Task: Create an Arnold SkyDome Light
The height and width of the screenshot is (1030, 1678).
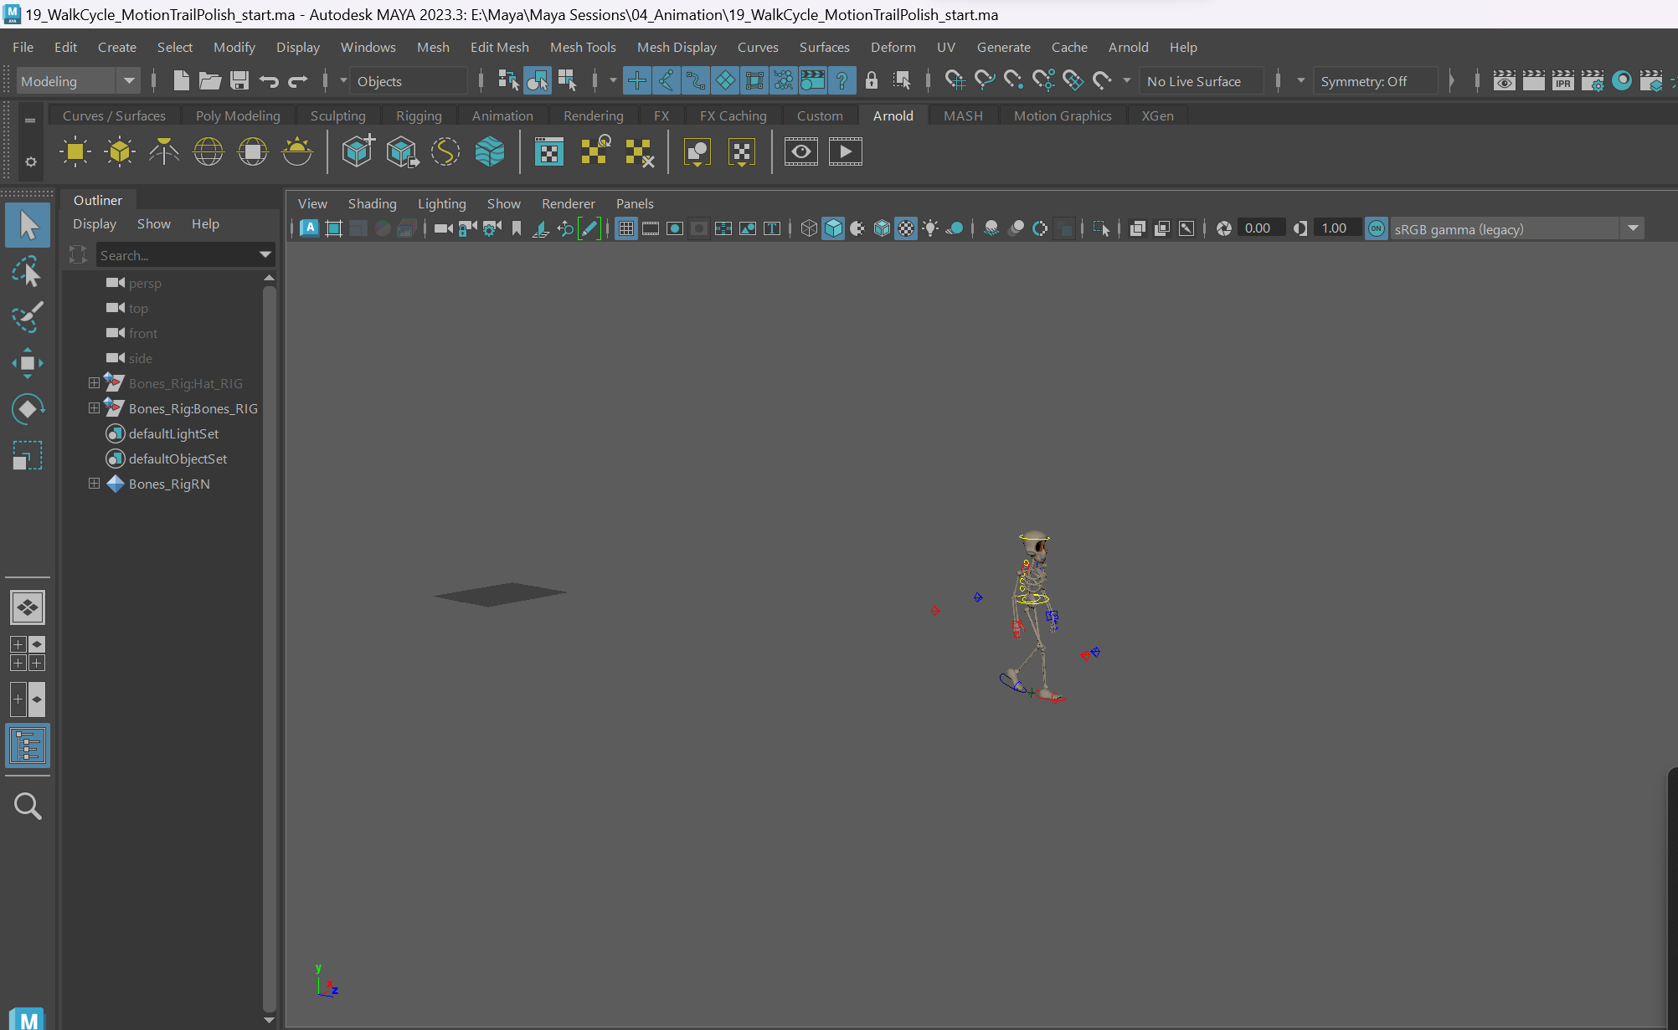Action: [x=208, y=151]
